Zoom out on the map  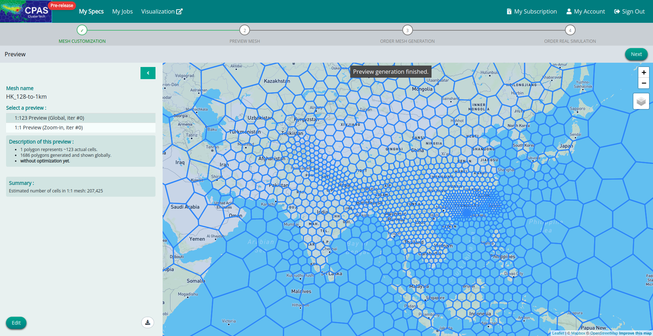pos(644,83)
